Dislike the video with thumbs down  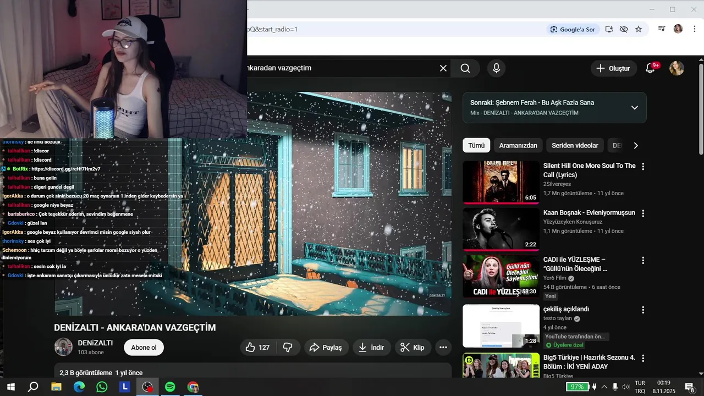[288, 348]
